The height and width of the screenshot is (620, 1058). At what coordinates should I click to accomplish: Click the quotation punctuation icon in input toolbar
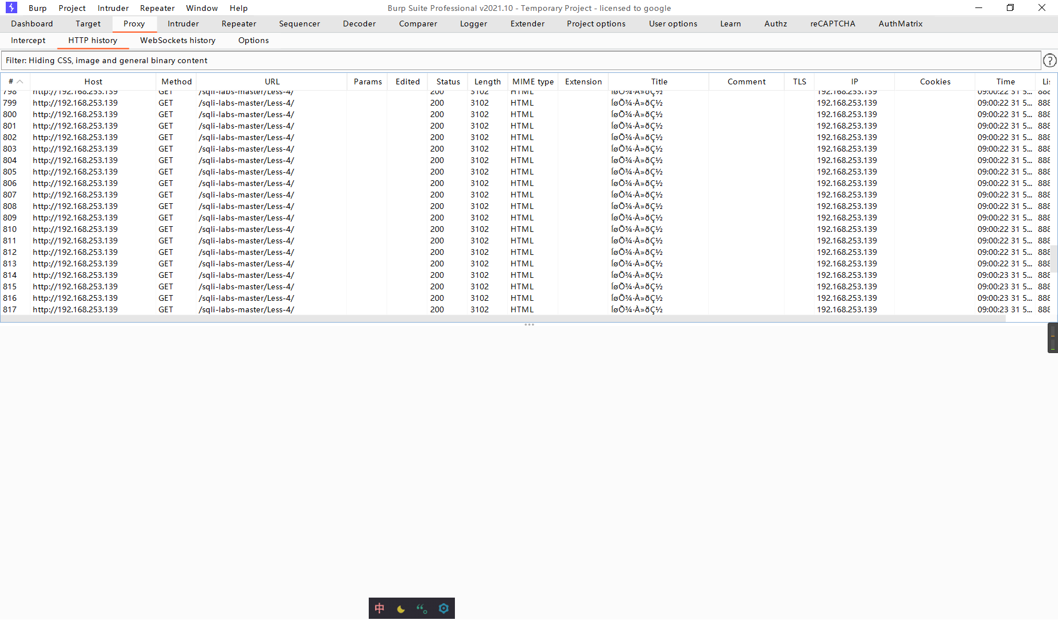point(422,609)
